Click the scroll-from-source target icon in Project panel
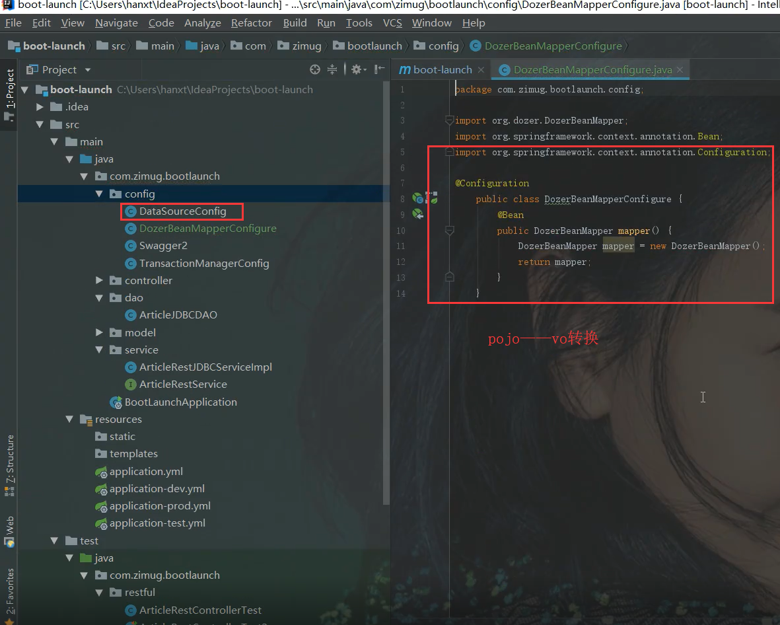This screenshot has height=625, width=780. click(315, 69)
